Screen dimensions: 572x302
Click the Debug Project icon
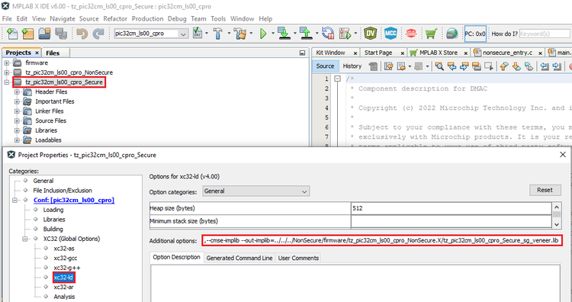345,34
